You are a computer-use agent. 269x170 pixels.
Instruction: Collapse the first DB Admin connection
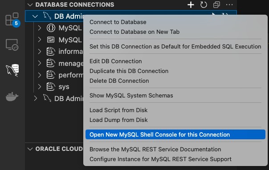[35, 16]
